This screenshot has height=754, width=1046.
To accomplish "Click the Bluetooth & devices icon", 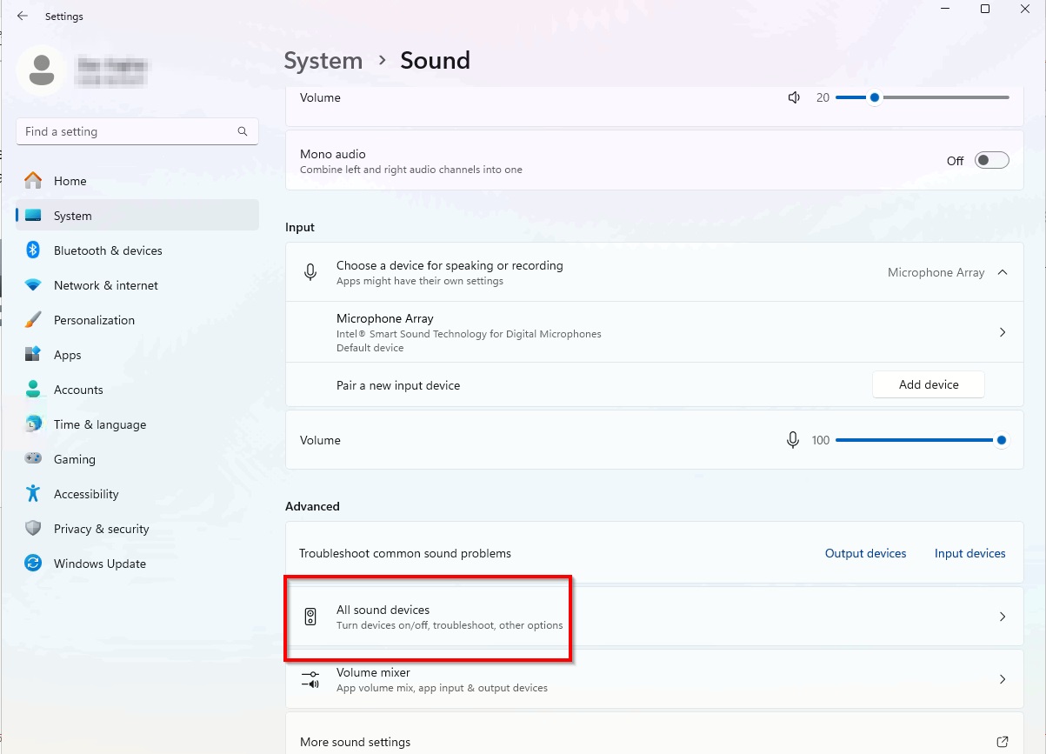I will (33, 250).
